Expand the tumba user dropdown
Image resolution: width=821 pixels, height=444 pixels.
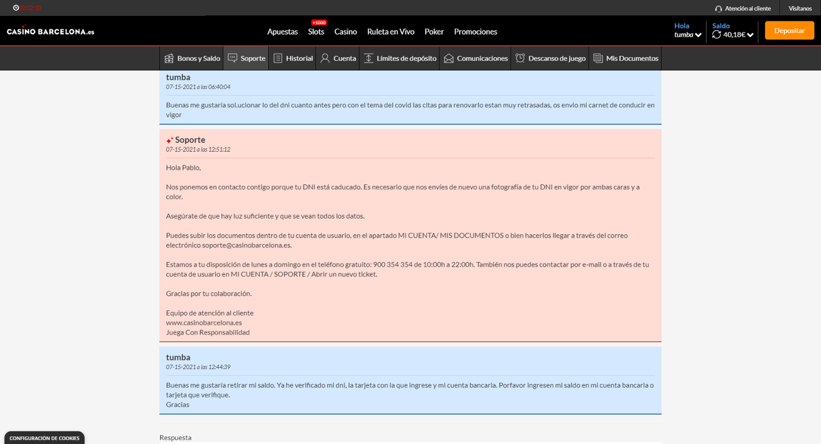698,35
